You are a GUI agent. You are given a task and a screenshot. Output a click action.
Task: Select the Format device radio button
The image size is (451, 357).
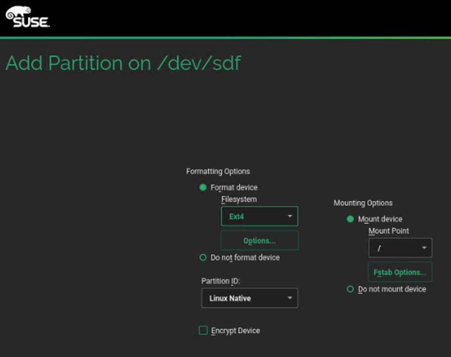[203, 187]
